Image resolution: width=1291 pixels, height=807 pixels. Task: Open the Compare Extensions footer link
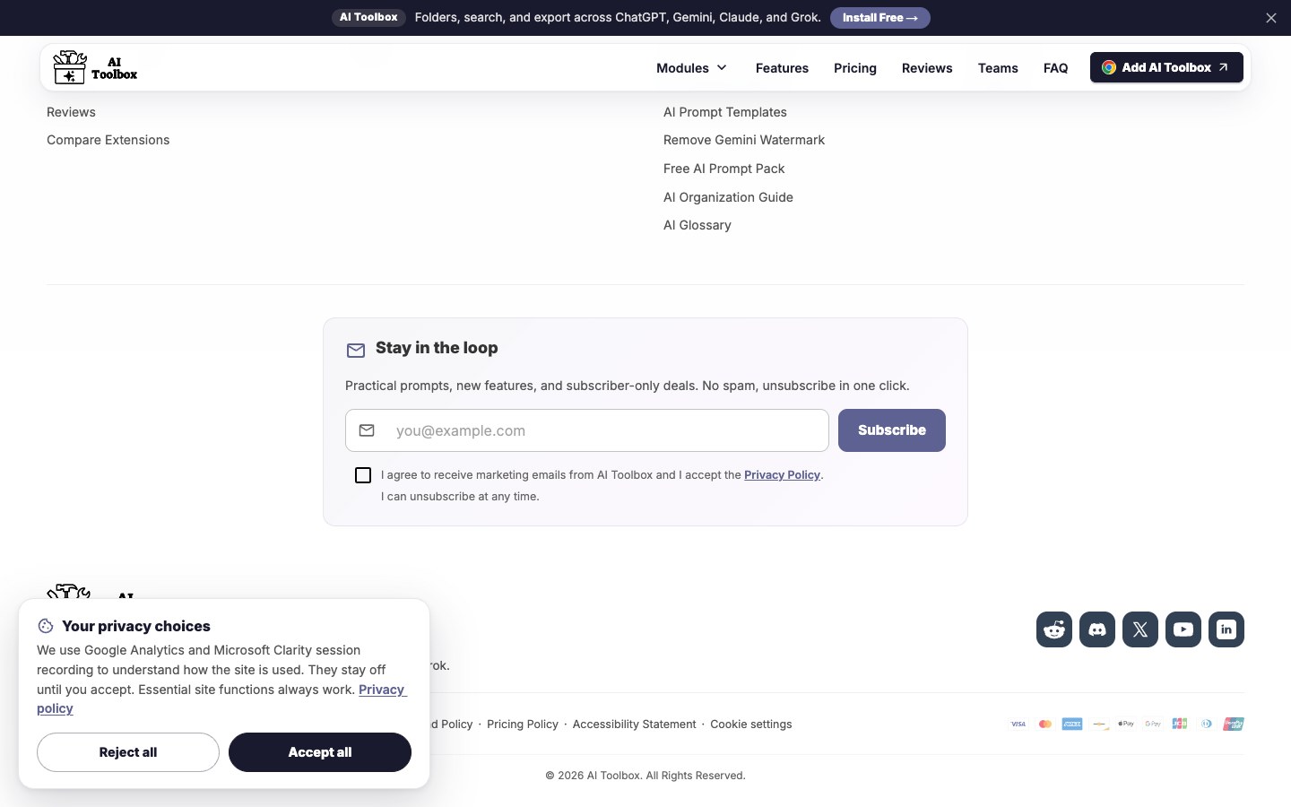(x=108, y=140)
